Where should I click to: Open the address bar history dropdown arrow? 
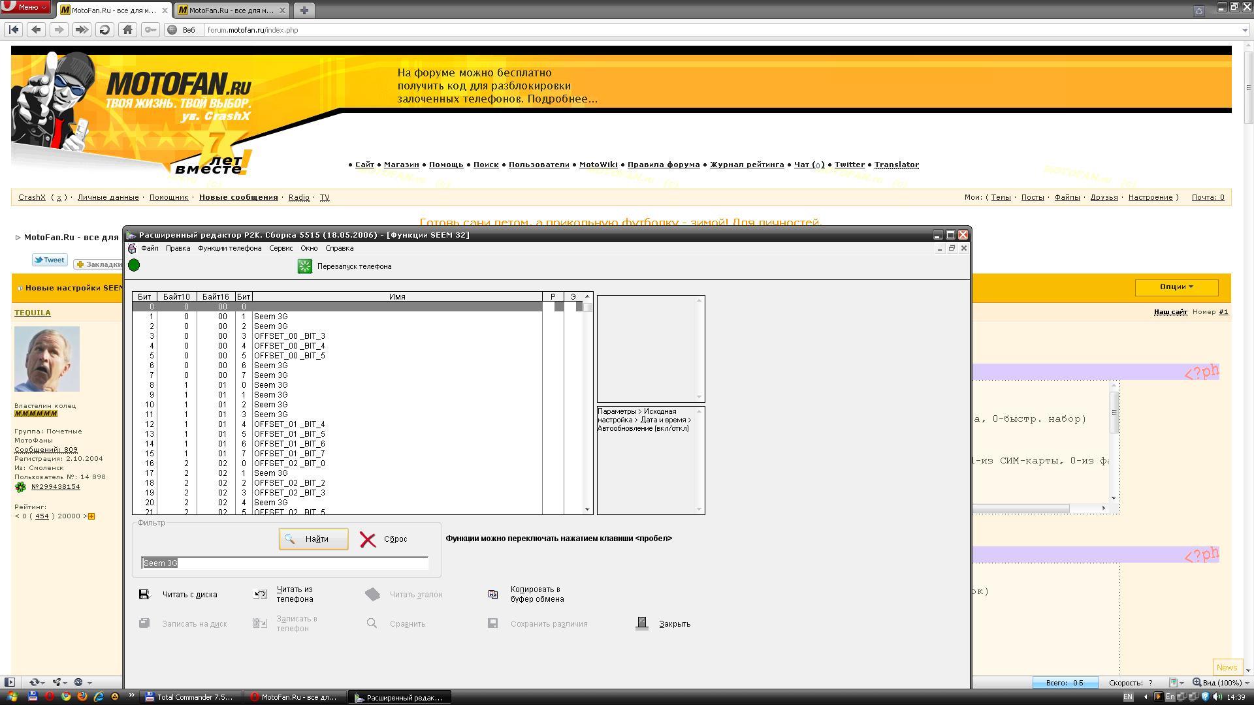(1244, 30)
